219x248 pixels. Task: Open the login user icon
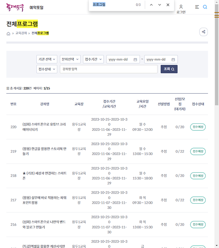pyautogui.click(x=181, y=7)
